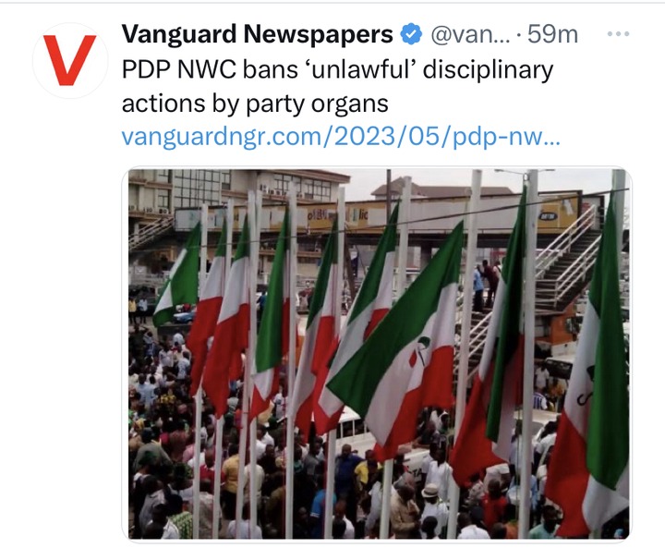Viewport: 665px width, 560px height.
Task: Open the tweet's more options menu
Action: 618,34
